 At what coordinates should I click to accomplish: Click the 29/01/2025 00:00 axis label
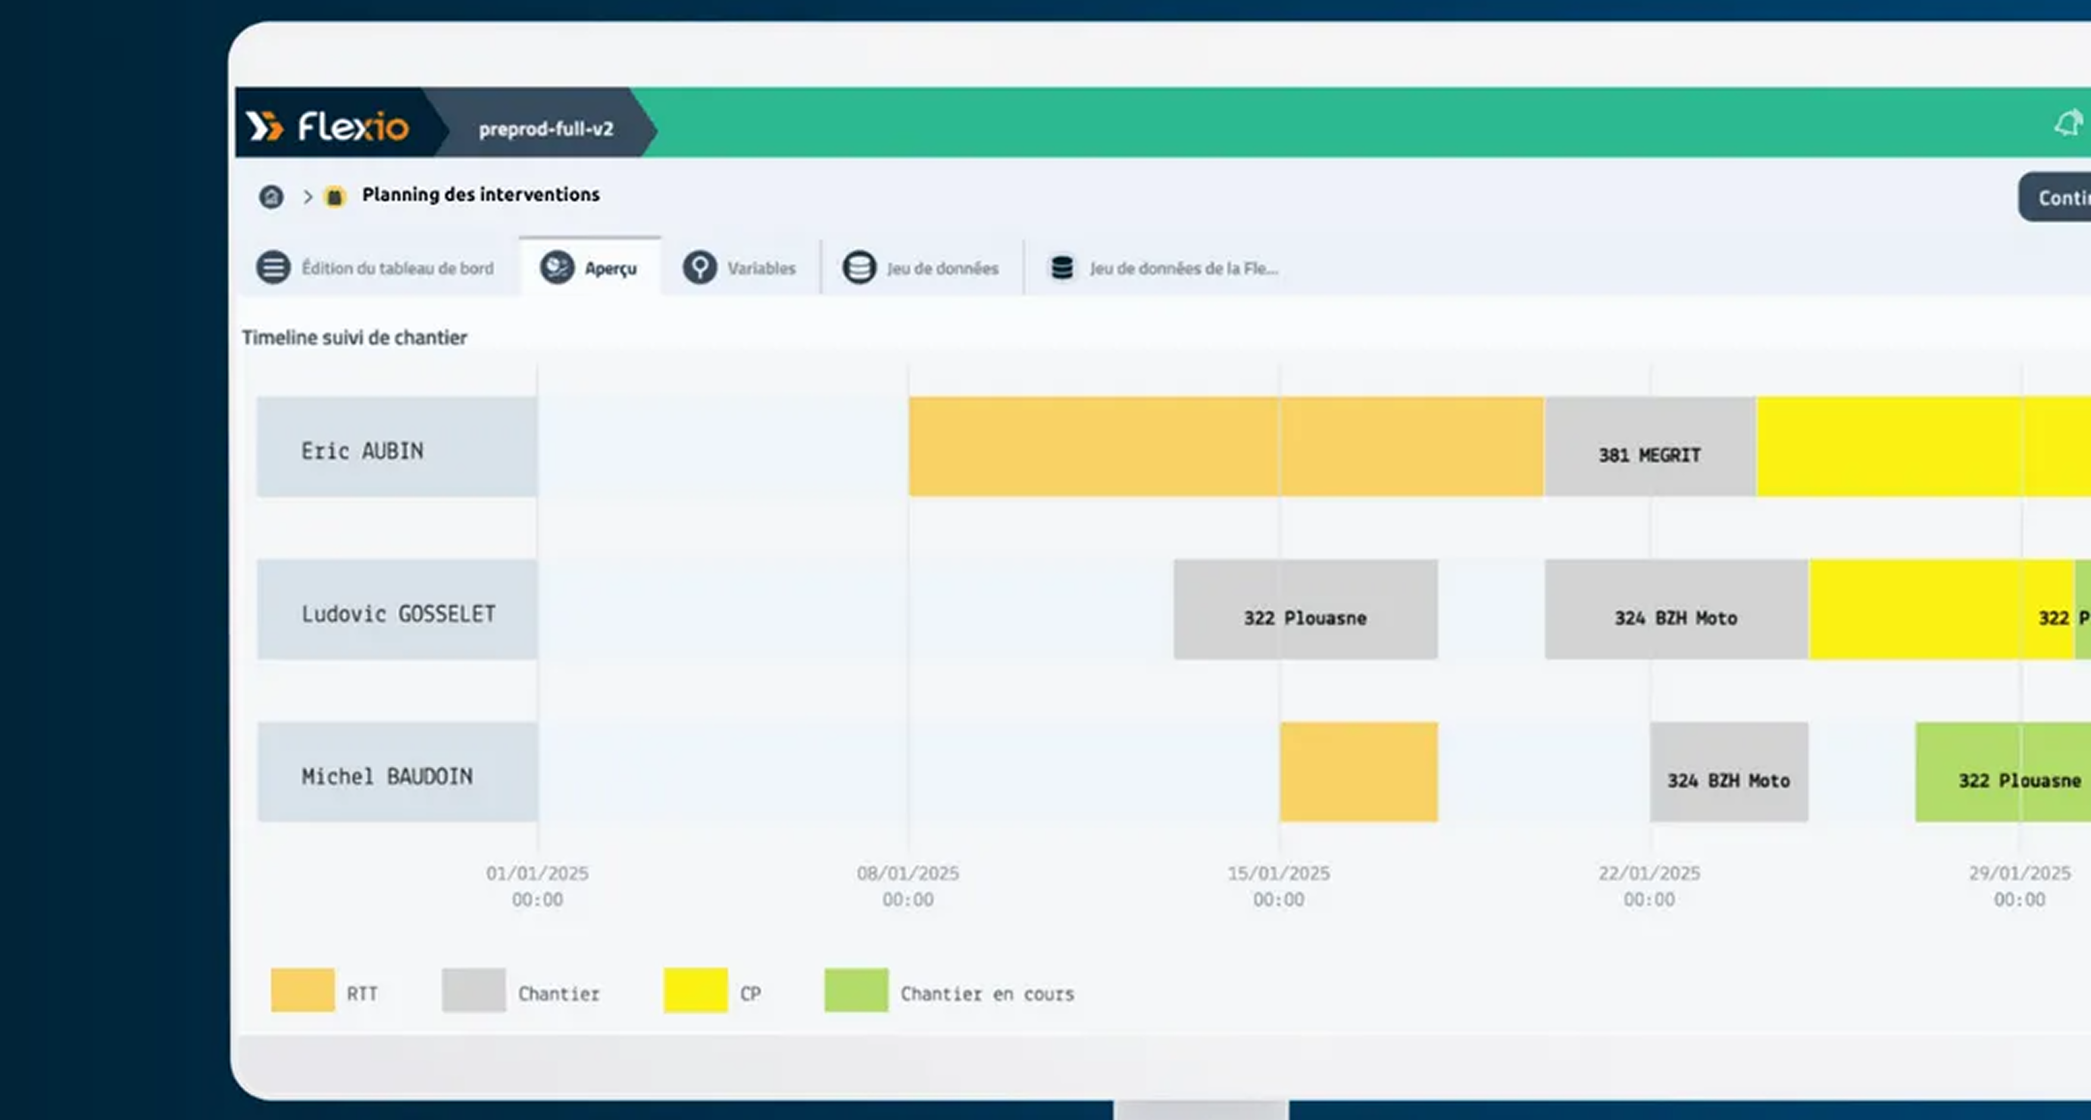[x=2020, y=886]
